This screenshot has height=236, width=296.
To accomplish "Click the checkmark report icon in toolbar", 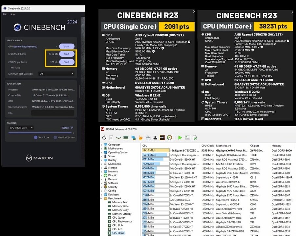I will [x=195, y=138].
